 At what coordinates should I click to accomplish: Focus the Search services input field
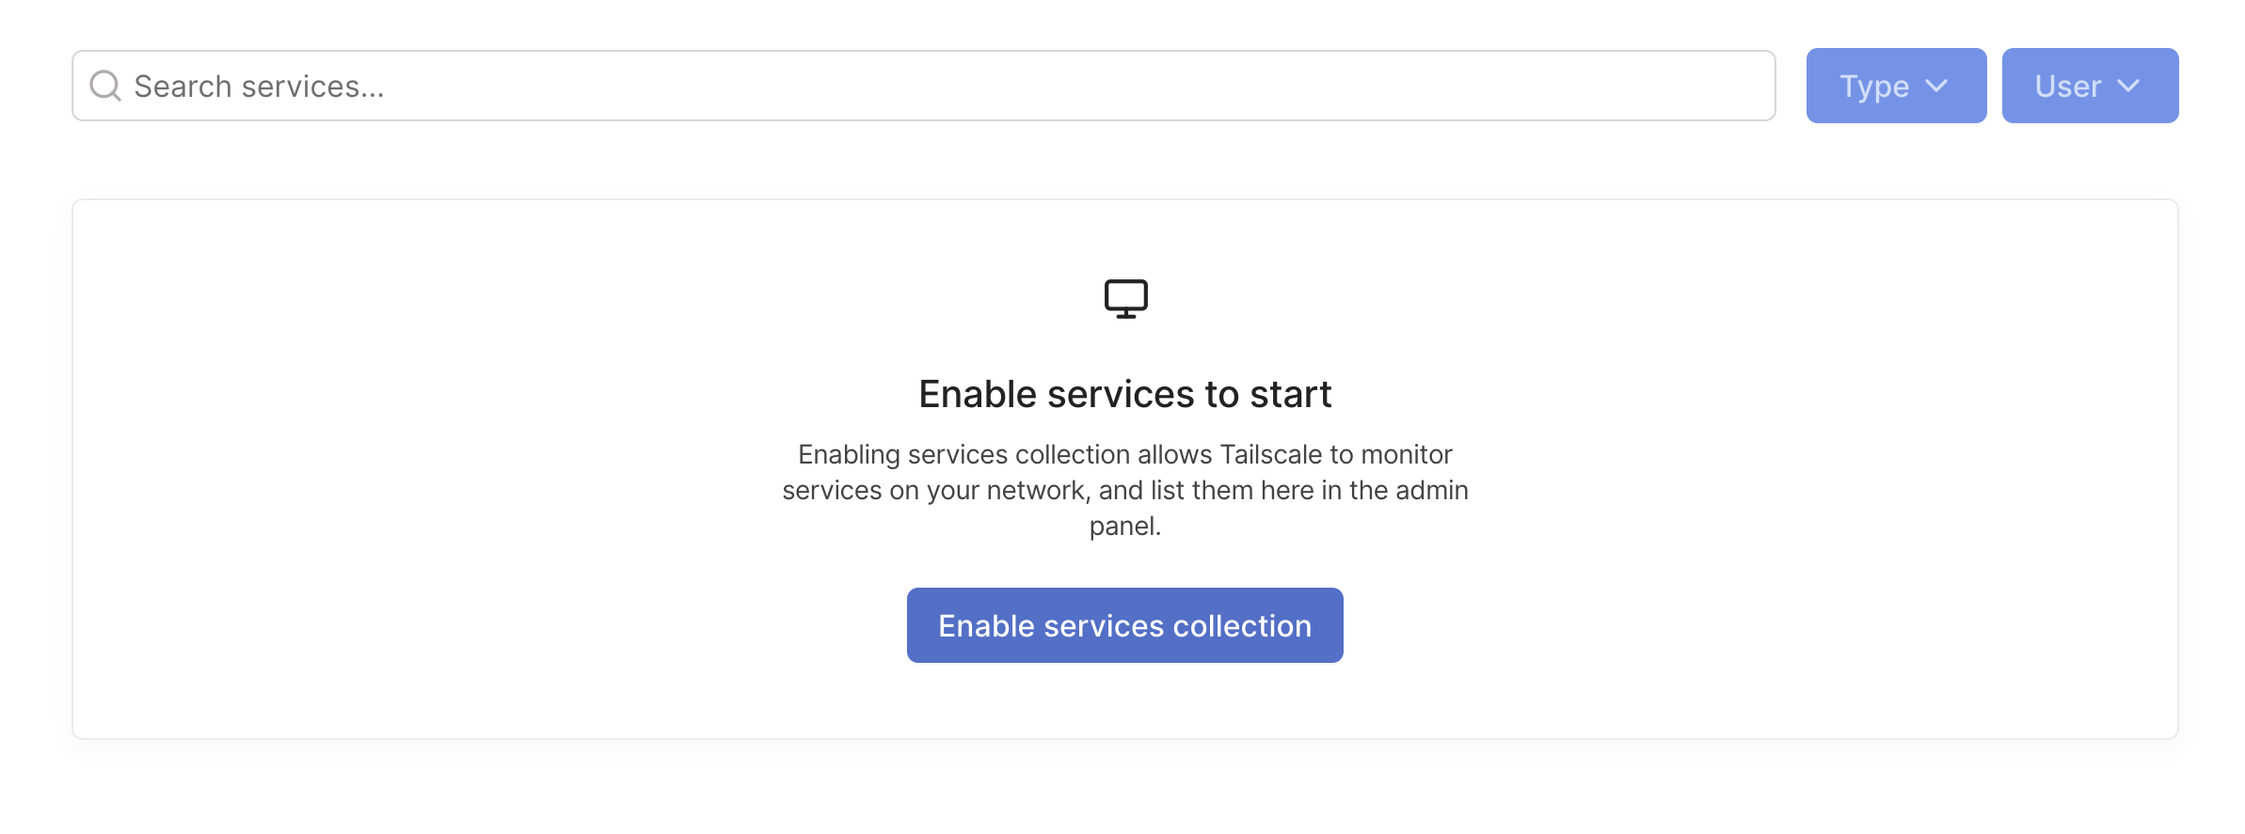tap(922, 86)
